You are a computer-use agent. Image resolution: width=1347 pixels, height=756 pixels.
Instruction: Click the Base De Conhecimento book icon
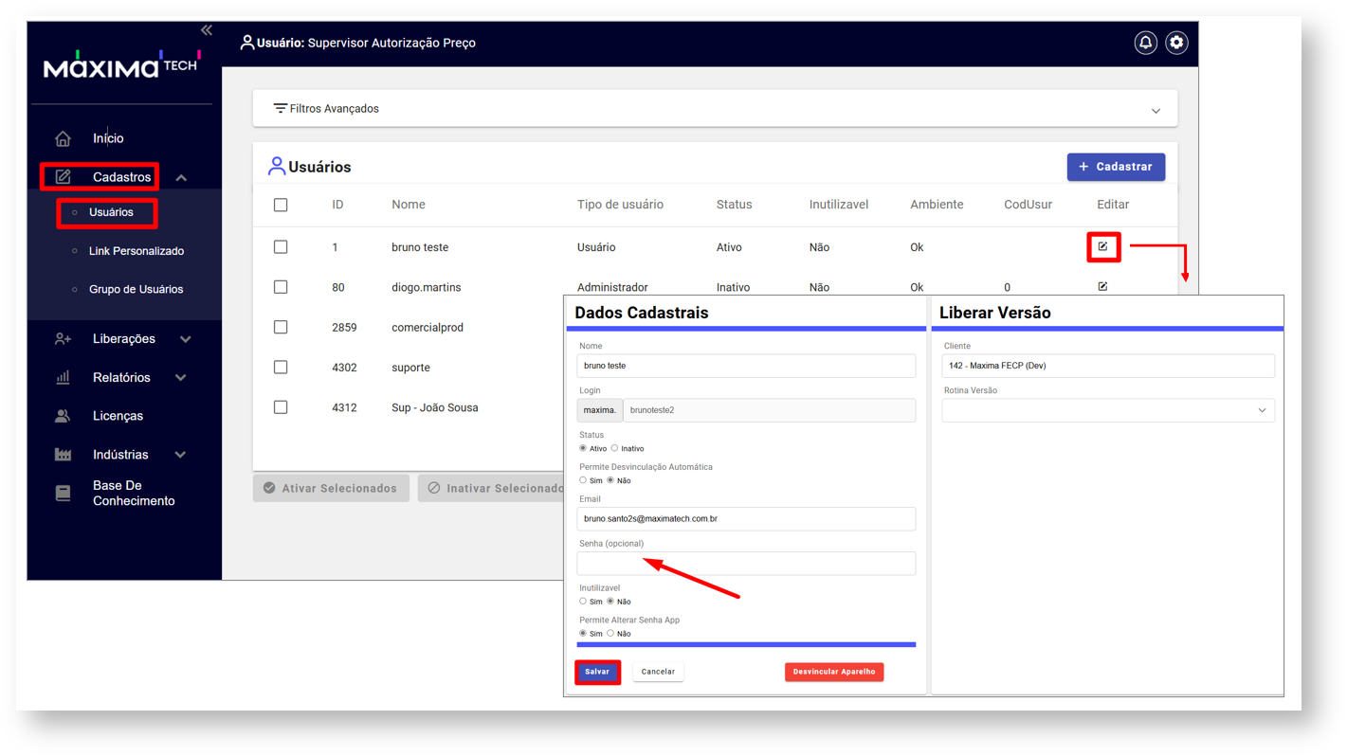point(64,493)
